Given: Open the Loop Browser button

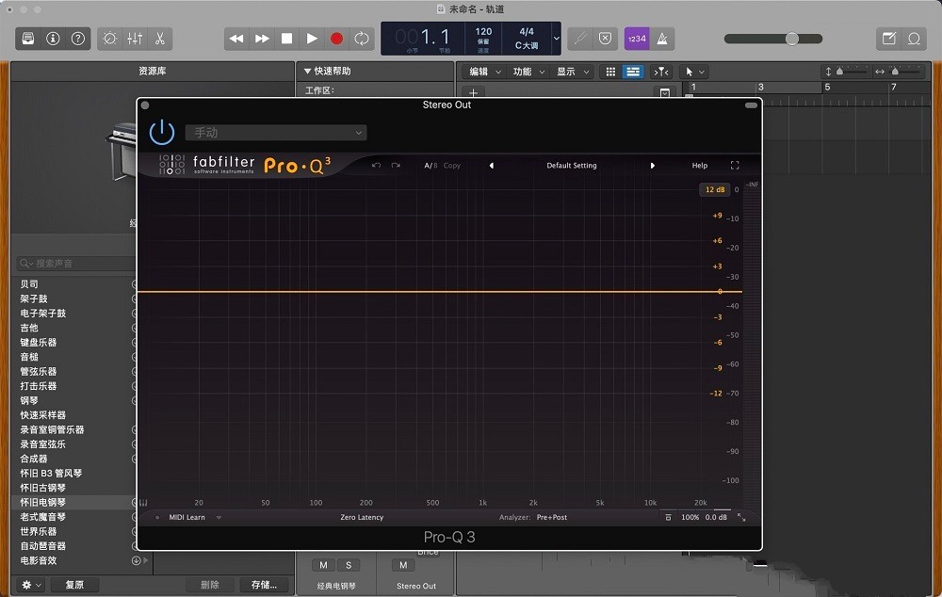Looking at the screenshot, I should pos(914,39).
